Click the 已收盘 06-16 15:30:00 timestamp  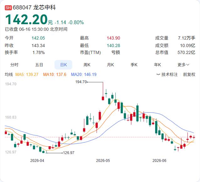(x=36, y=29)
